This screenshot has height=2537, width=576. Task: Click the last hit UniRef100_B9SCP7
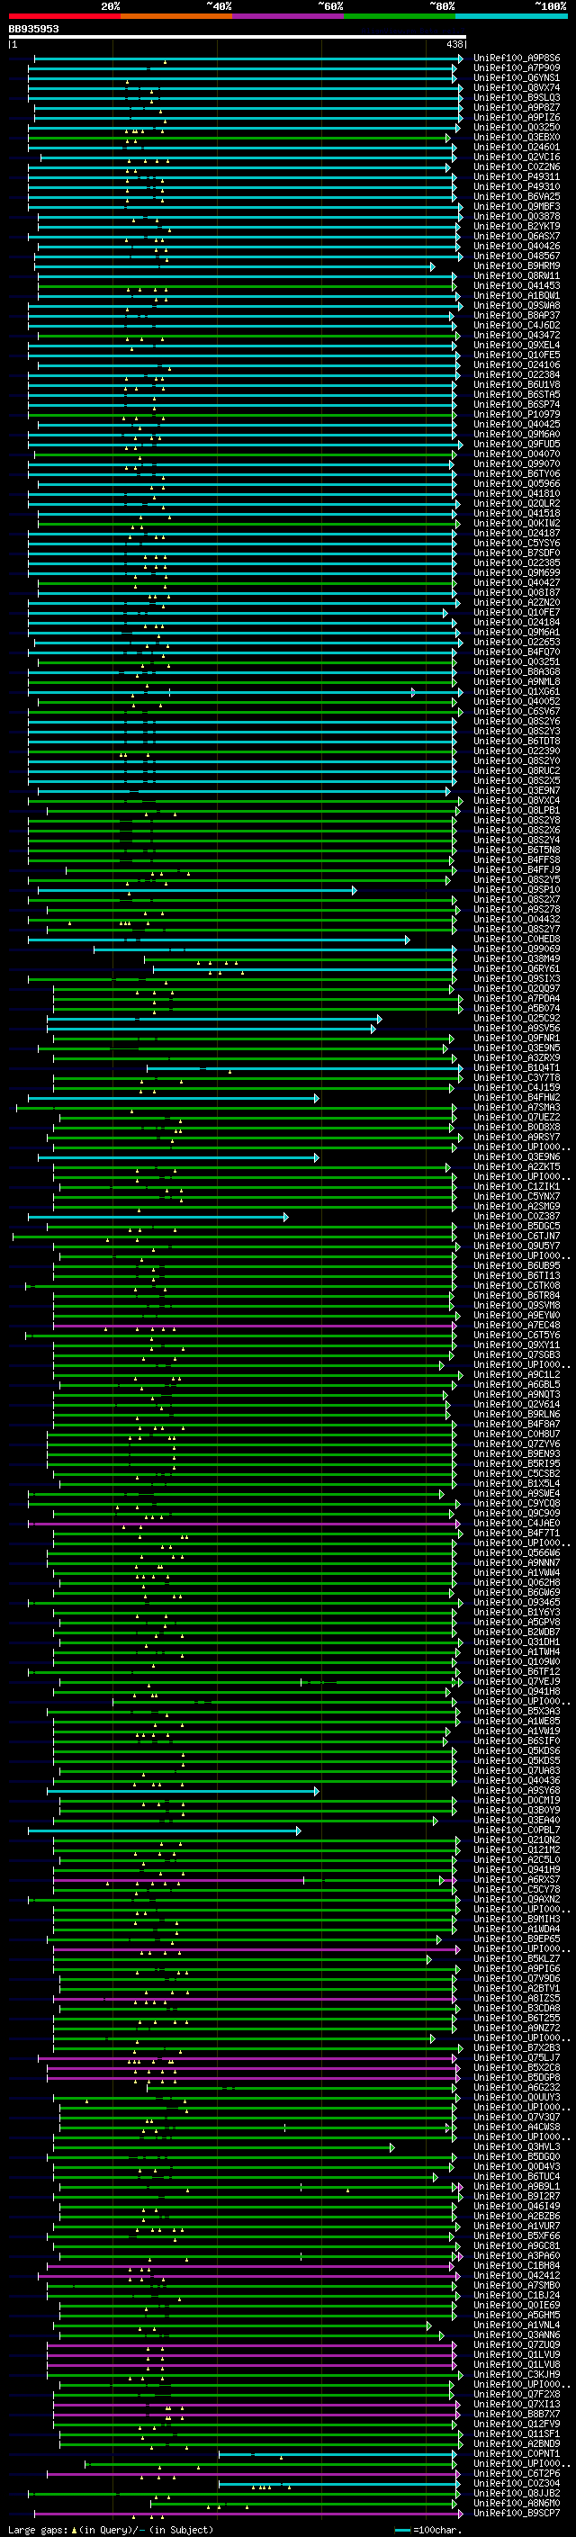coord(516,2514)
